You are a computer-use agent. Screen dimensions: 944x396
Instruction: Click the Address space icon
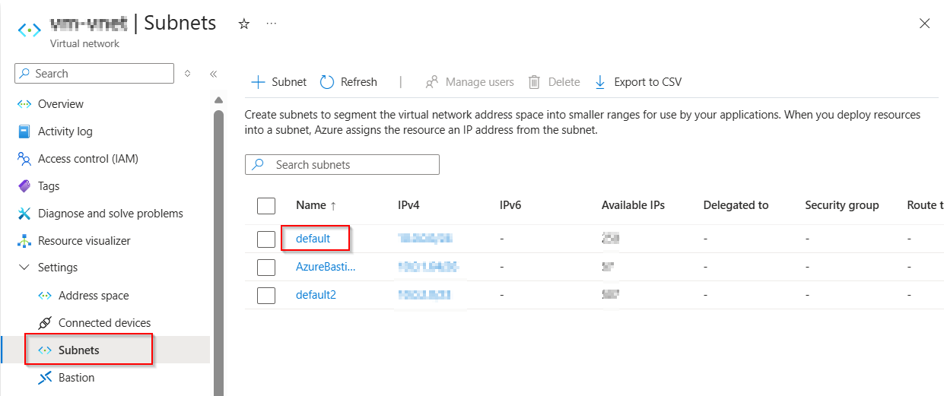pyautogui.click(x=45, y=296)
